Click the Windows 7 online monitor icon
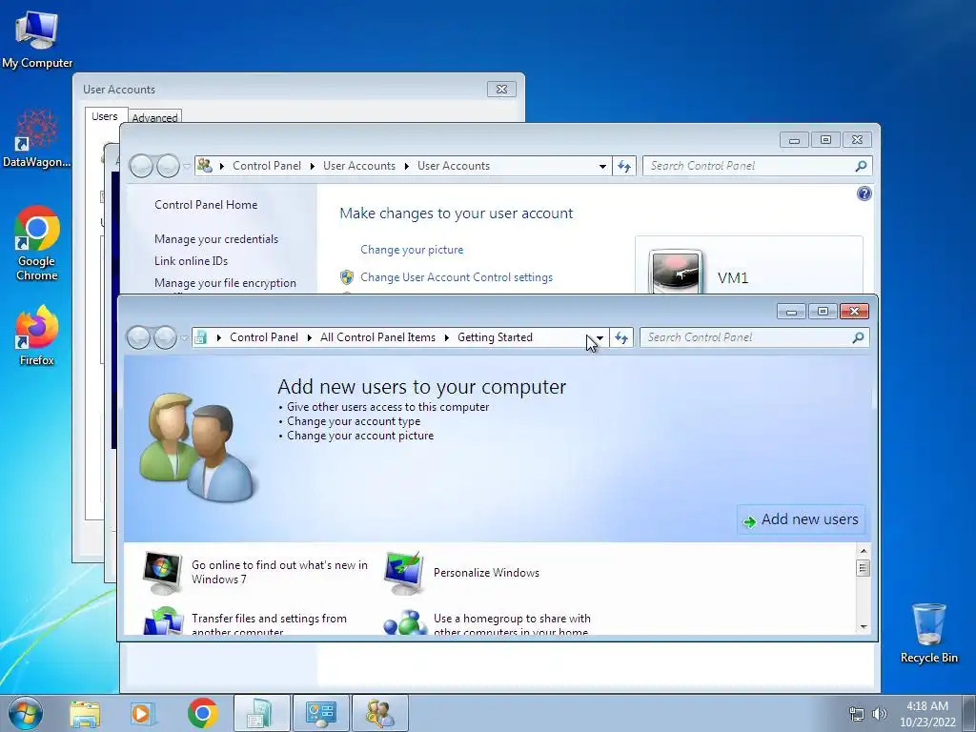The image size is (976, 732). (162, 573)
